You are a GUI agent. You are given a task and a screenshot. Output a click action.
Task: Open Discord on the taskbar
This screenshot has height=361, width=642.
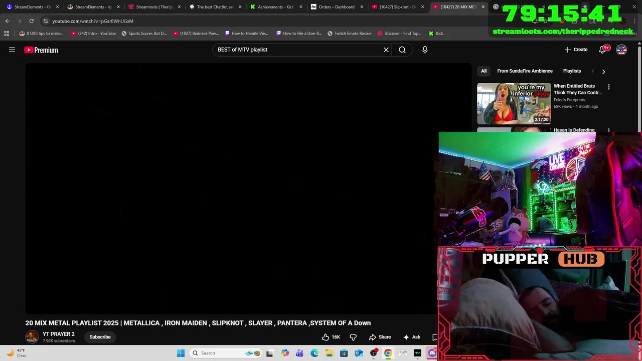[432, 353]
